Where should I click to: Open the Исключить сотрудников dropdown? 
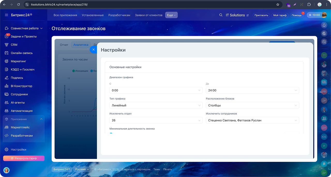click(252, 120)
